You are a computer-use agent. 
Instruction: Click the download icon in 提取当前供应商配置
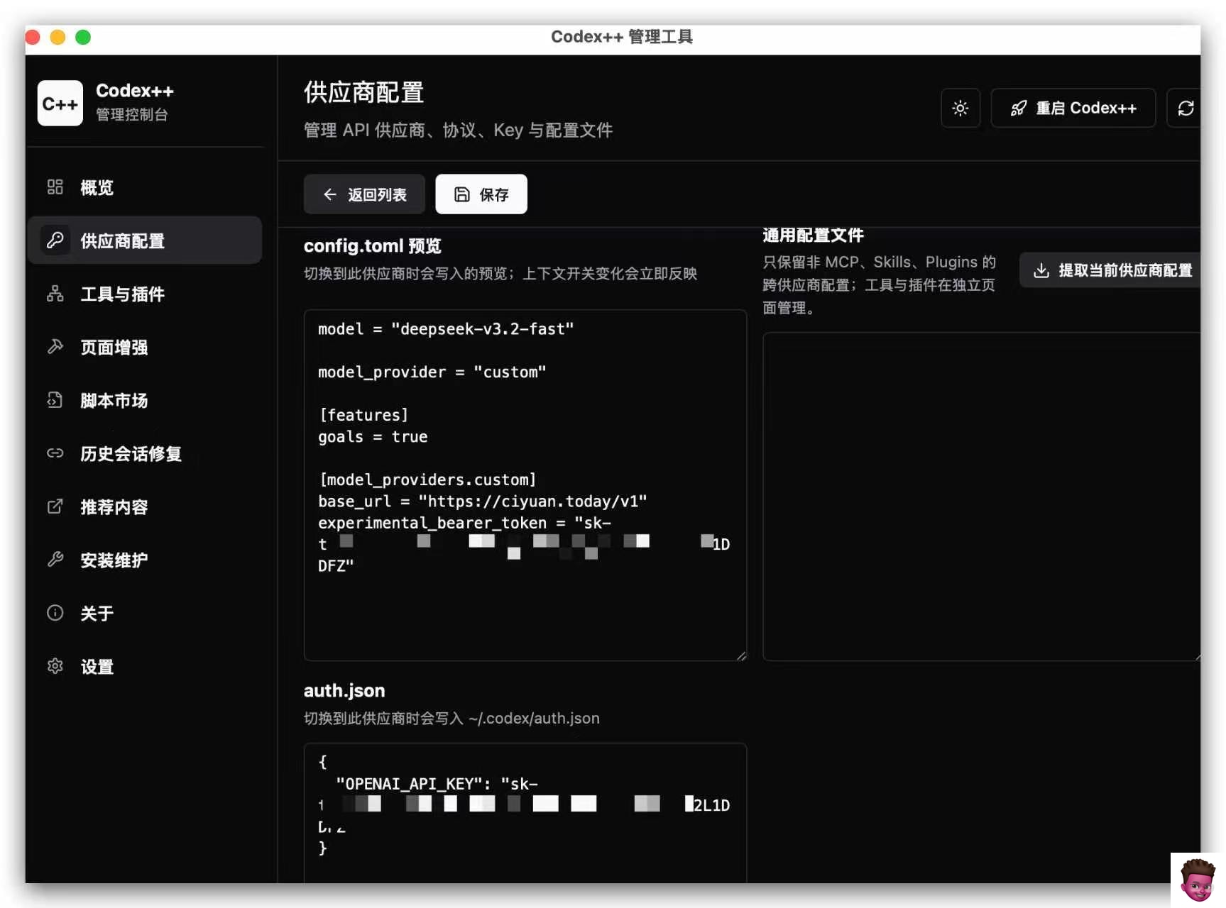(x=1041, y=270)
